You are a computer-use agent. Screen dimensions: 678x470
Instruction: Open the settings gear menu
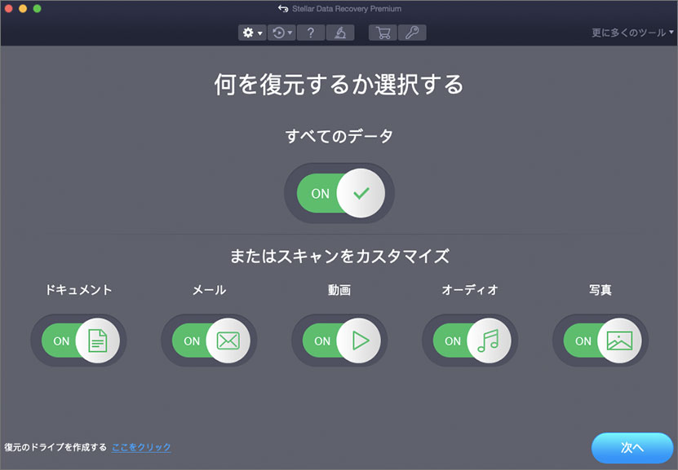point(251,33)
